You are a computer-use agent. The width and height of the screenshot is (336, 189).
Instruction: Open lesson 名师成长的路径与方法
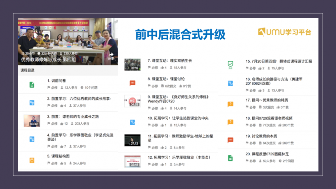click(274, 81)
